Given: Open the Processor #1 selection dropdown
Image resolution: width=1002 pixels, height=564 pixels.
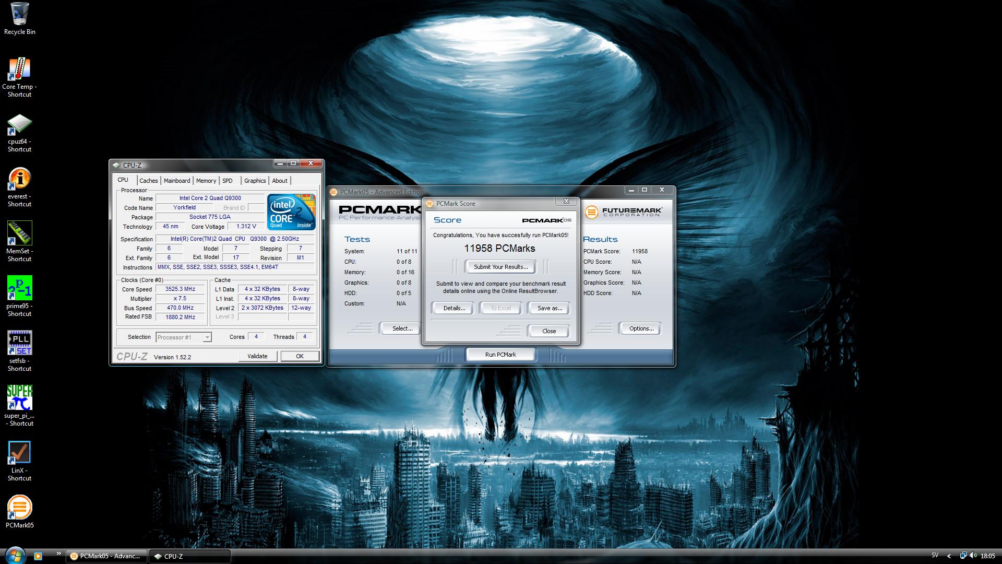Looking at the screenshot, I should [184, 337].
